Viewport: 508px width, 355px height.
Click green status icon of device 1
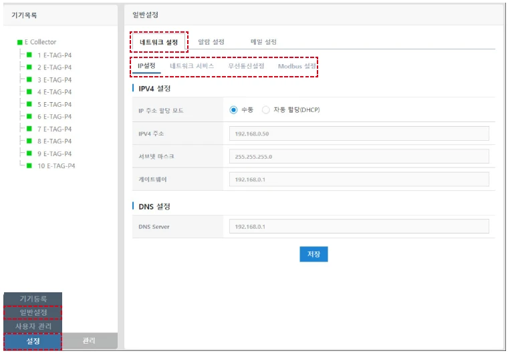click(29, 55)
